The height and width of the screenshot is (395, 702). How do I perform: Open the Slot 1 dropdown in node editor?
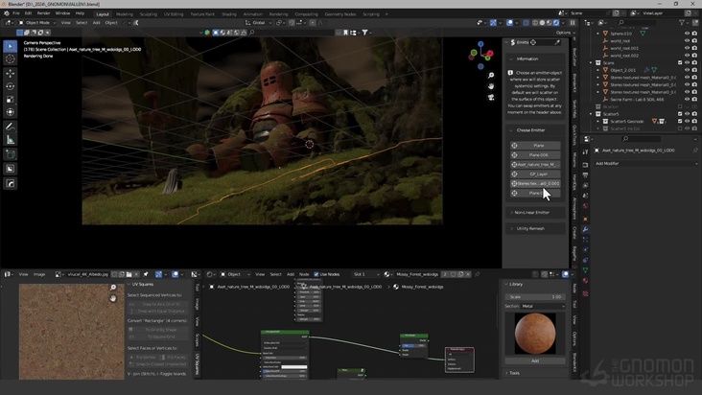pos(366,274)
